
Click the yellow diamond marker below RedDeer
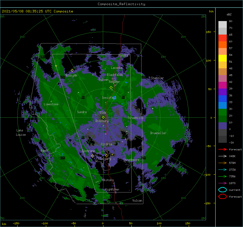[x=111, y=87]
